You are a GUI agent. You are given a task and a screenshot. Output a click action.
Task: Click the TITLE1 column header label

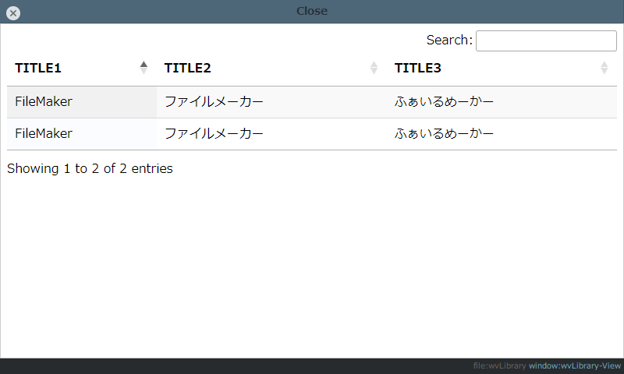[38, 69]
